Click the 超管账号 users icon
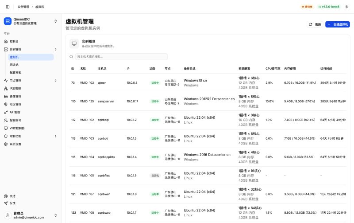This screenshot has width=354, height=223. click(x=6, y=120)
